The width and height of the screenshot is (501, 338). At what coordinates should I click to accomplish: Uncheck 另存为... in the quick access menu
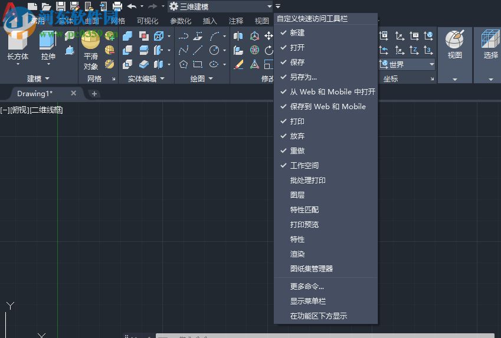coord(326,77)
